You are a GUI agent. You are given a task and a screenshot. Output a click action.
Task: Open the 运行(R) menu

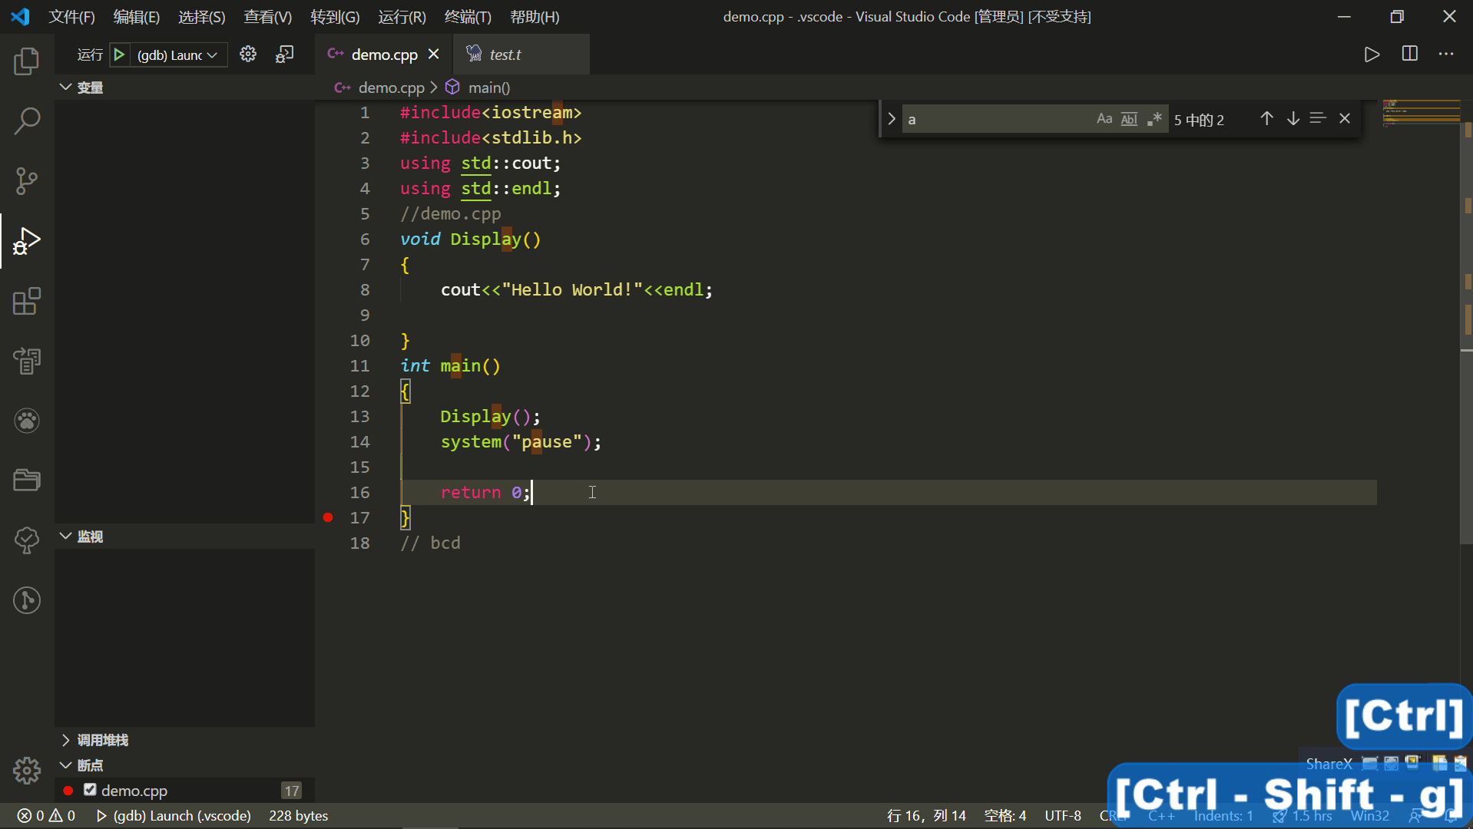click(x=402, y=17)
